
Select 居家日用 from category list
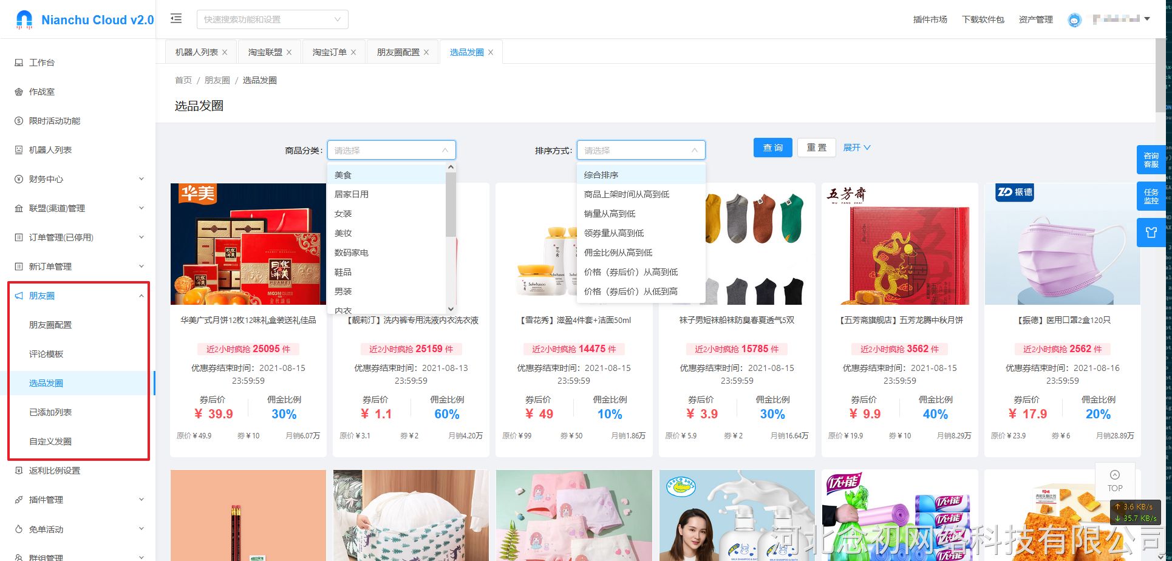click(x=352, y=194)
